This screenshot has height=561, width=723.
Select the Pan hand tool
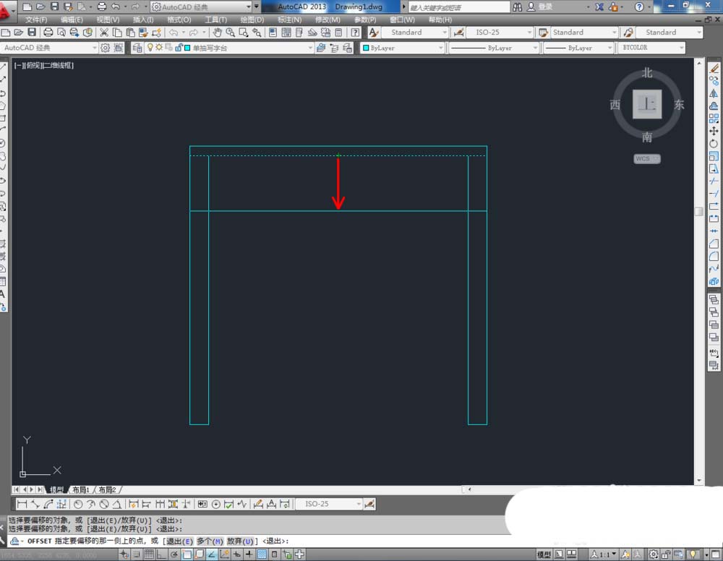coord(217,33)
